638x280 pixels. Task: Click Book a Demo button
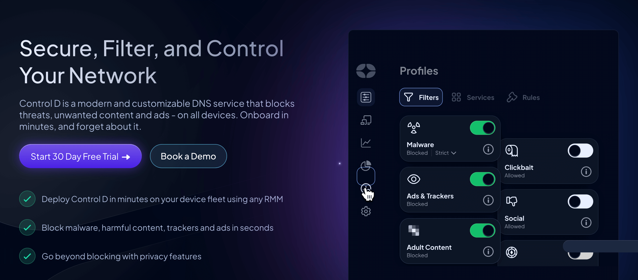[x=188, y=156]
